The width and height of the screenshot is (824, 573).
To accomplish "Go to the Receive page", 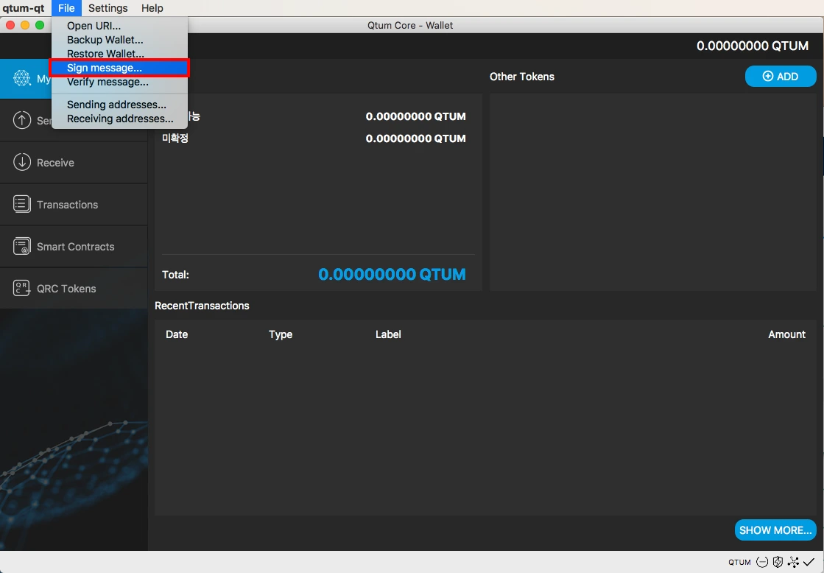I will tap(74, 163).
